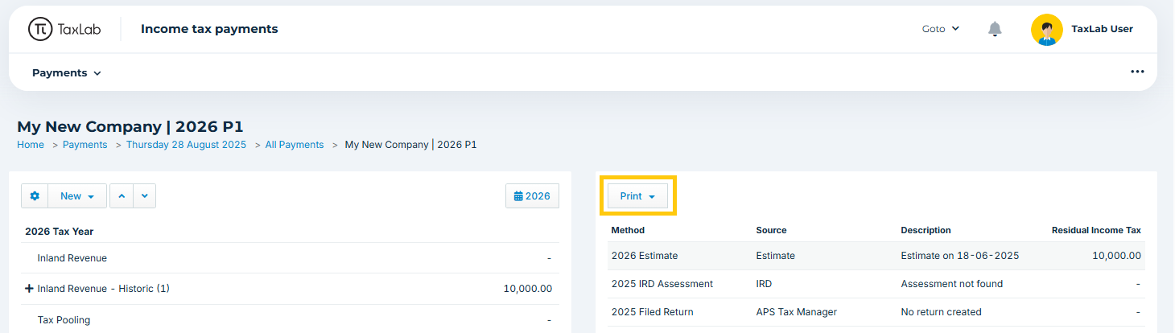Open the 2026 calendar year picker
The image size is (1175, 333).
coord(532,196)
